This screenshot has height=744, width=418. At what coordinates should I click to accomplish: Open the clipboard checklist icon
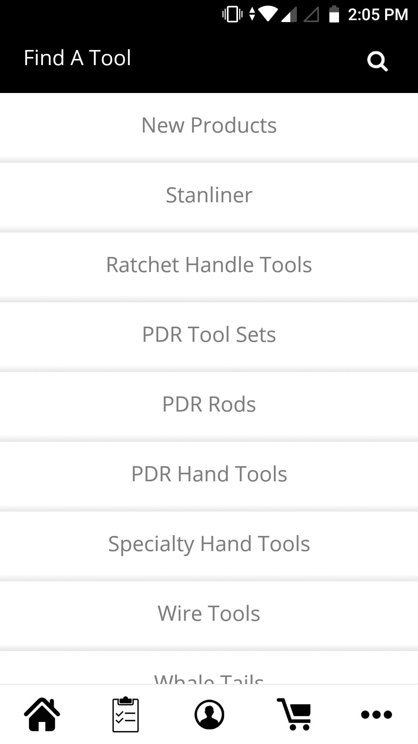(125, 714)
